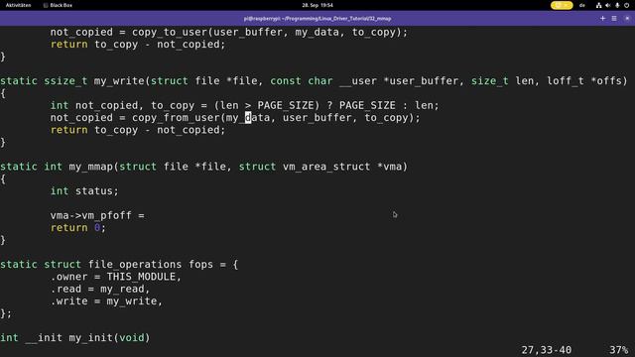Click the '.read = my_read,' line
635x357 pixels.
click(x=100, y=289)
